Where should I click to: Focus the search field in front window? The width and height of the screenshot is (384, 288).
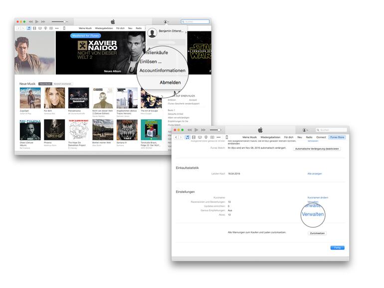point(331,130)
